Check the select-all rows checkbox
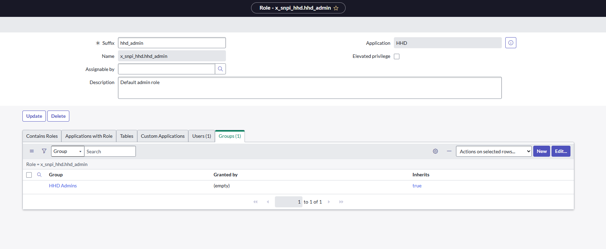606x249 pixels. (29, 175)
